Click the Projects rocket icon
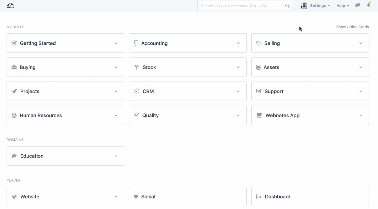Image resolution: width=378 pixels, height=209 pixels. click(x=14, y=91)
